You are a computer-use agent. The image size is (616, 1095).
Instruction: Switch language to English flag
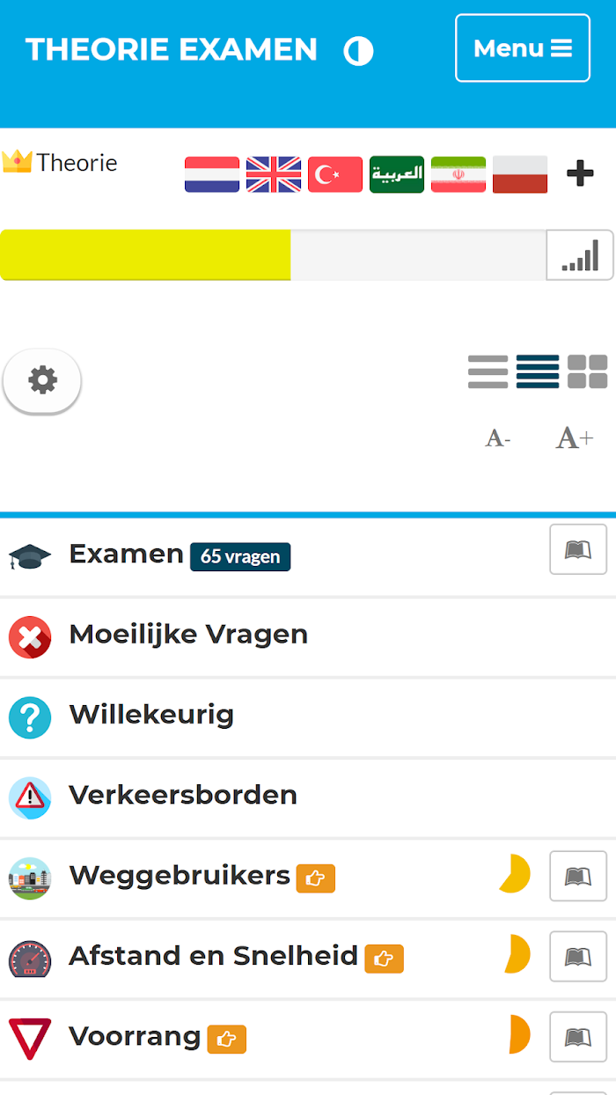click(274, 174)
